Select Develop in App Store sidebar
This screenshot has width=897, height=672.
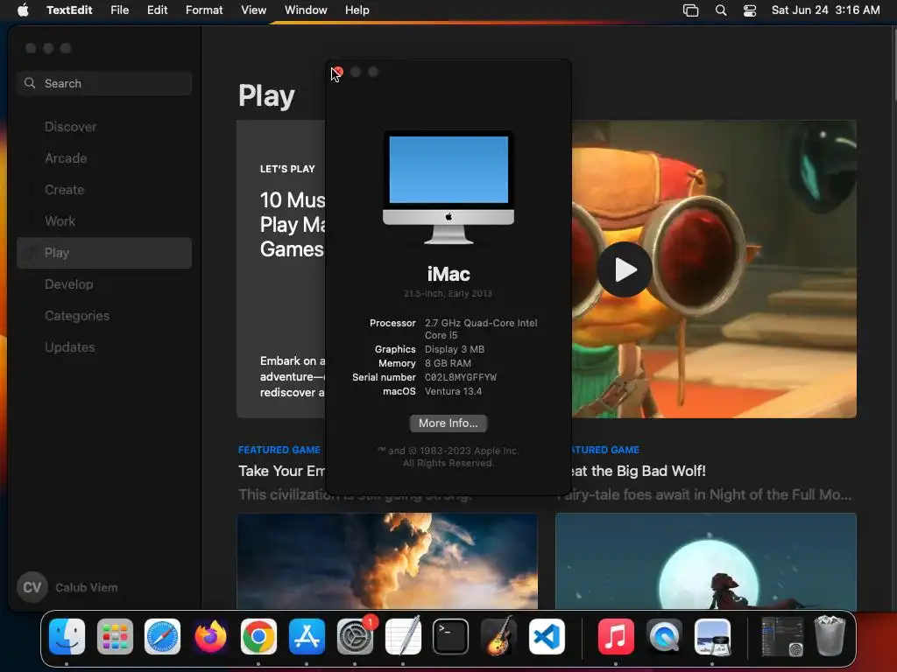(x=104, y=284)
